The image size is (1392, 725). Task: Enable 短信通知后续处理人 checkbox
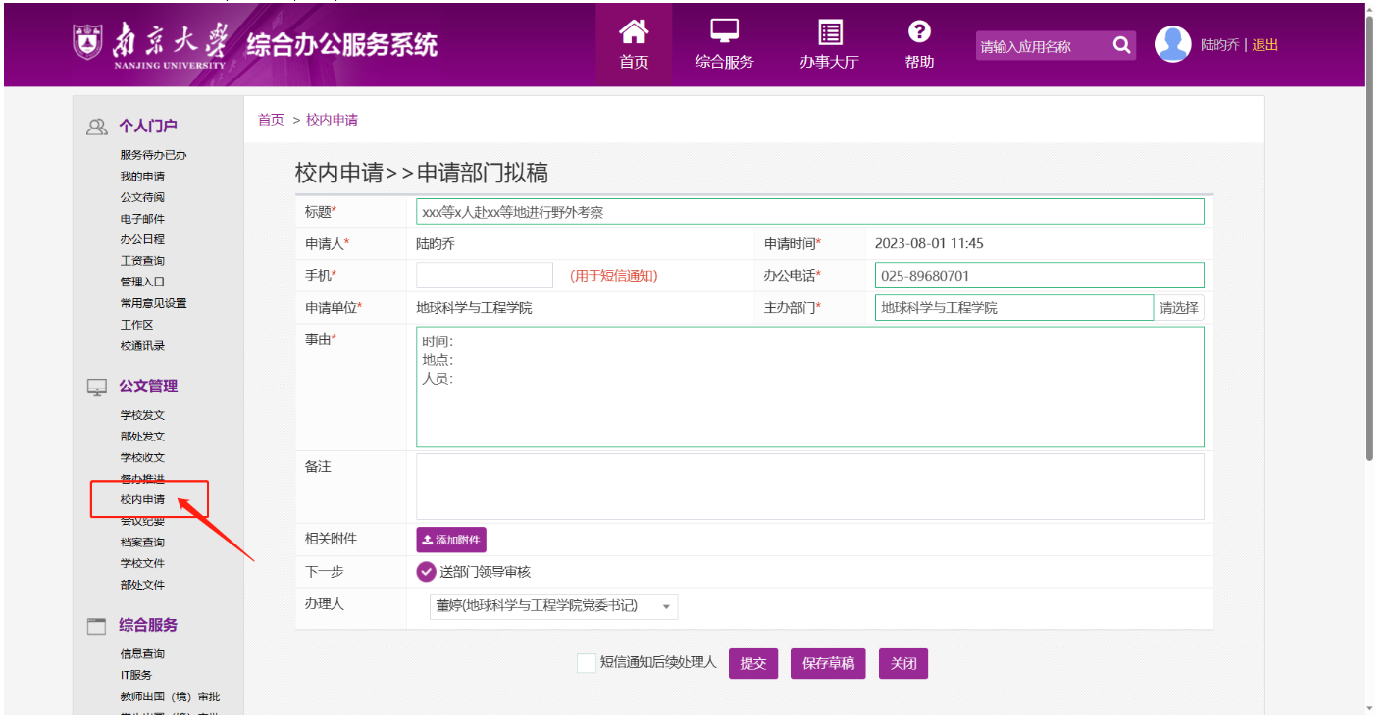tap(586, 663)
